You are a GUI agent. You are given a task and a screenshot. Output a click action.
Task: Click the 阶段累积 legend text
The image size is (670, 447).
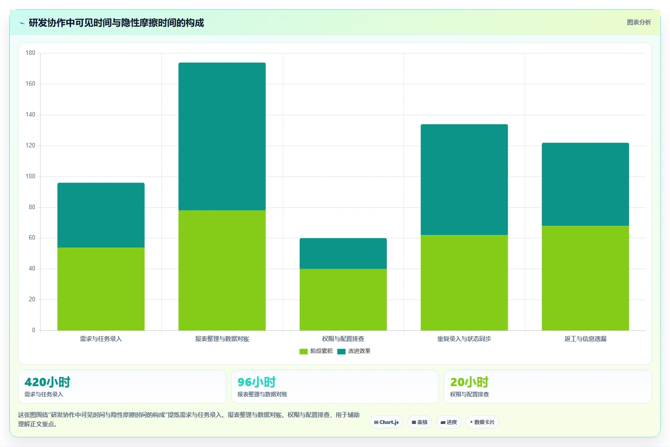pos(321,351)
